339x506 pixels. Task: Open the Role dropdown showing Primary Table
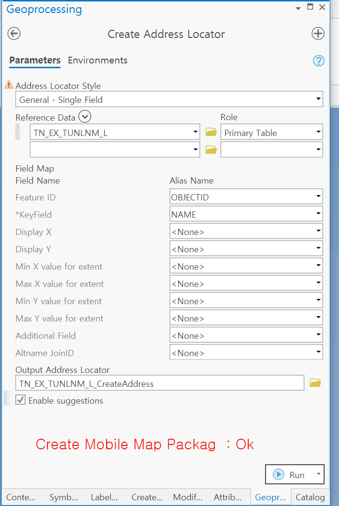click(x=318, y=132)
